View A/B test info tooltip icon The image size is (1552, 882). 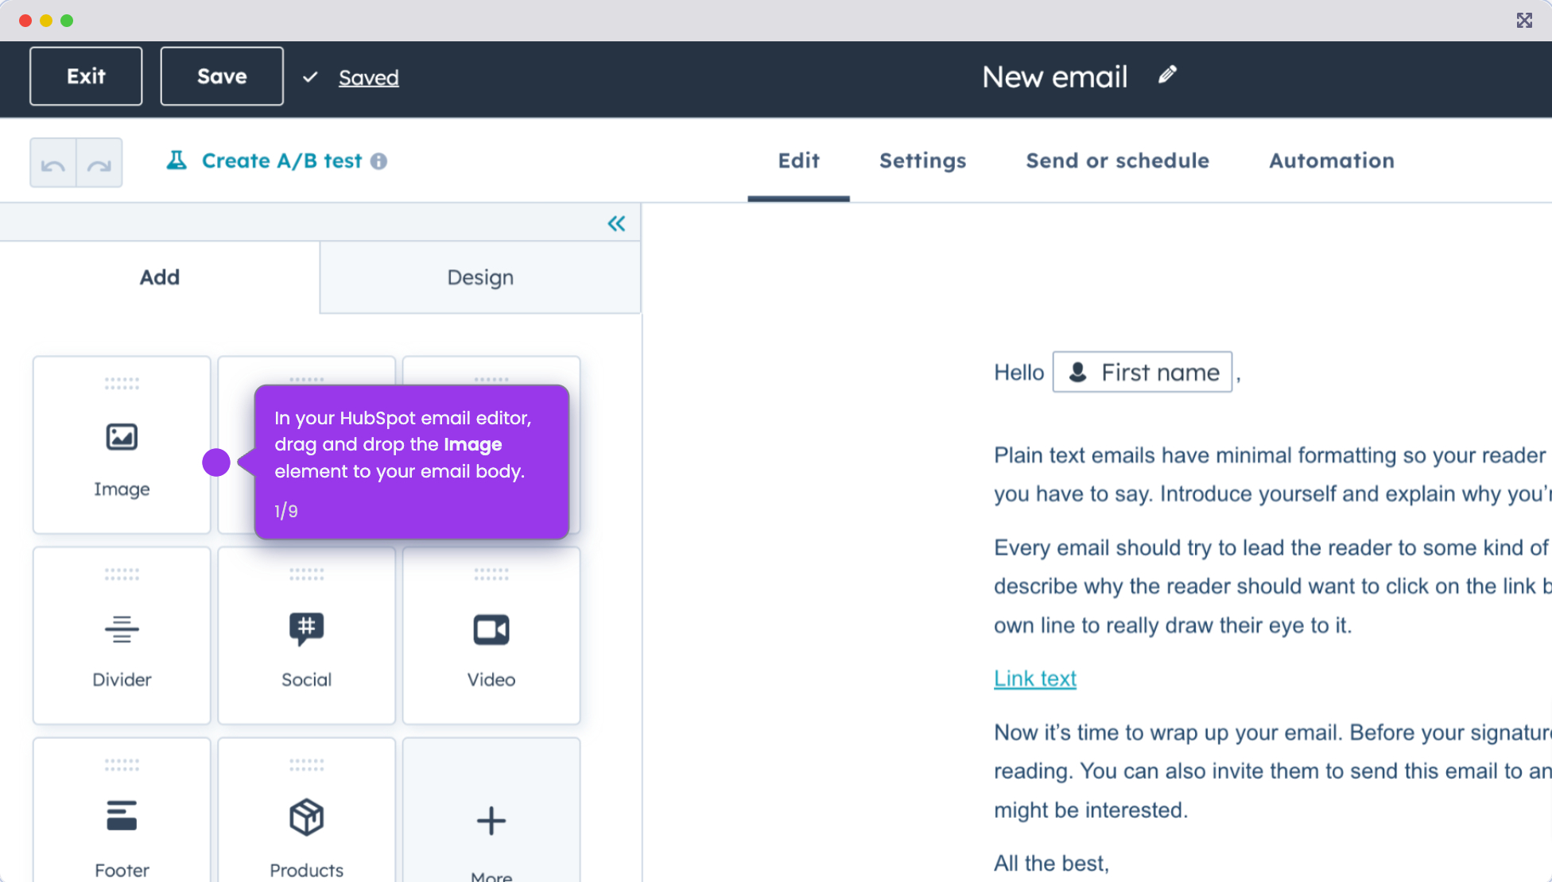coord(380,161)
